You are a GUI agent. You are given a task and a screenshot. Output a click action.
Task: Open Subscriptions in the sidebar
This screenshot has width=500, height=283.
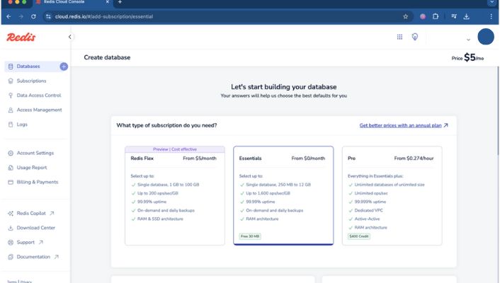[x=31, y=81]
